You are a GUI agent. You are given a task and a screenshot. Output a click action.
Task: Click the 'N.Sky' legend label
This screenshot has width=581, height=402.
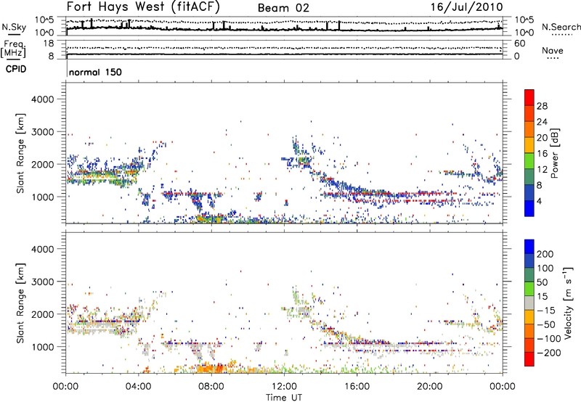pyautogui.click(x=14, y=27)
